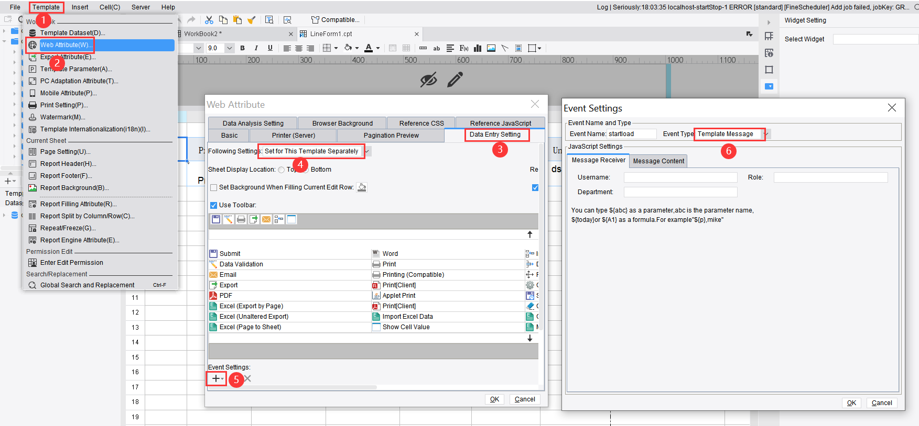Open the Following Settings dropdown
Viewport: 919px width, 426px height.
point(367,151)
